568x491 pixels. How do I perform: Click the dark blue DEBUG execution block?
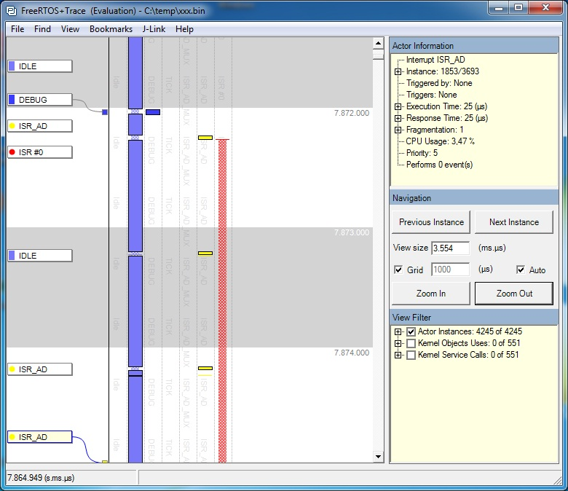[153, 112]
